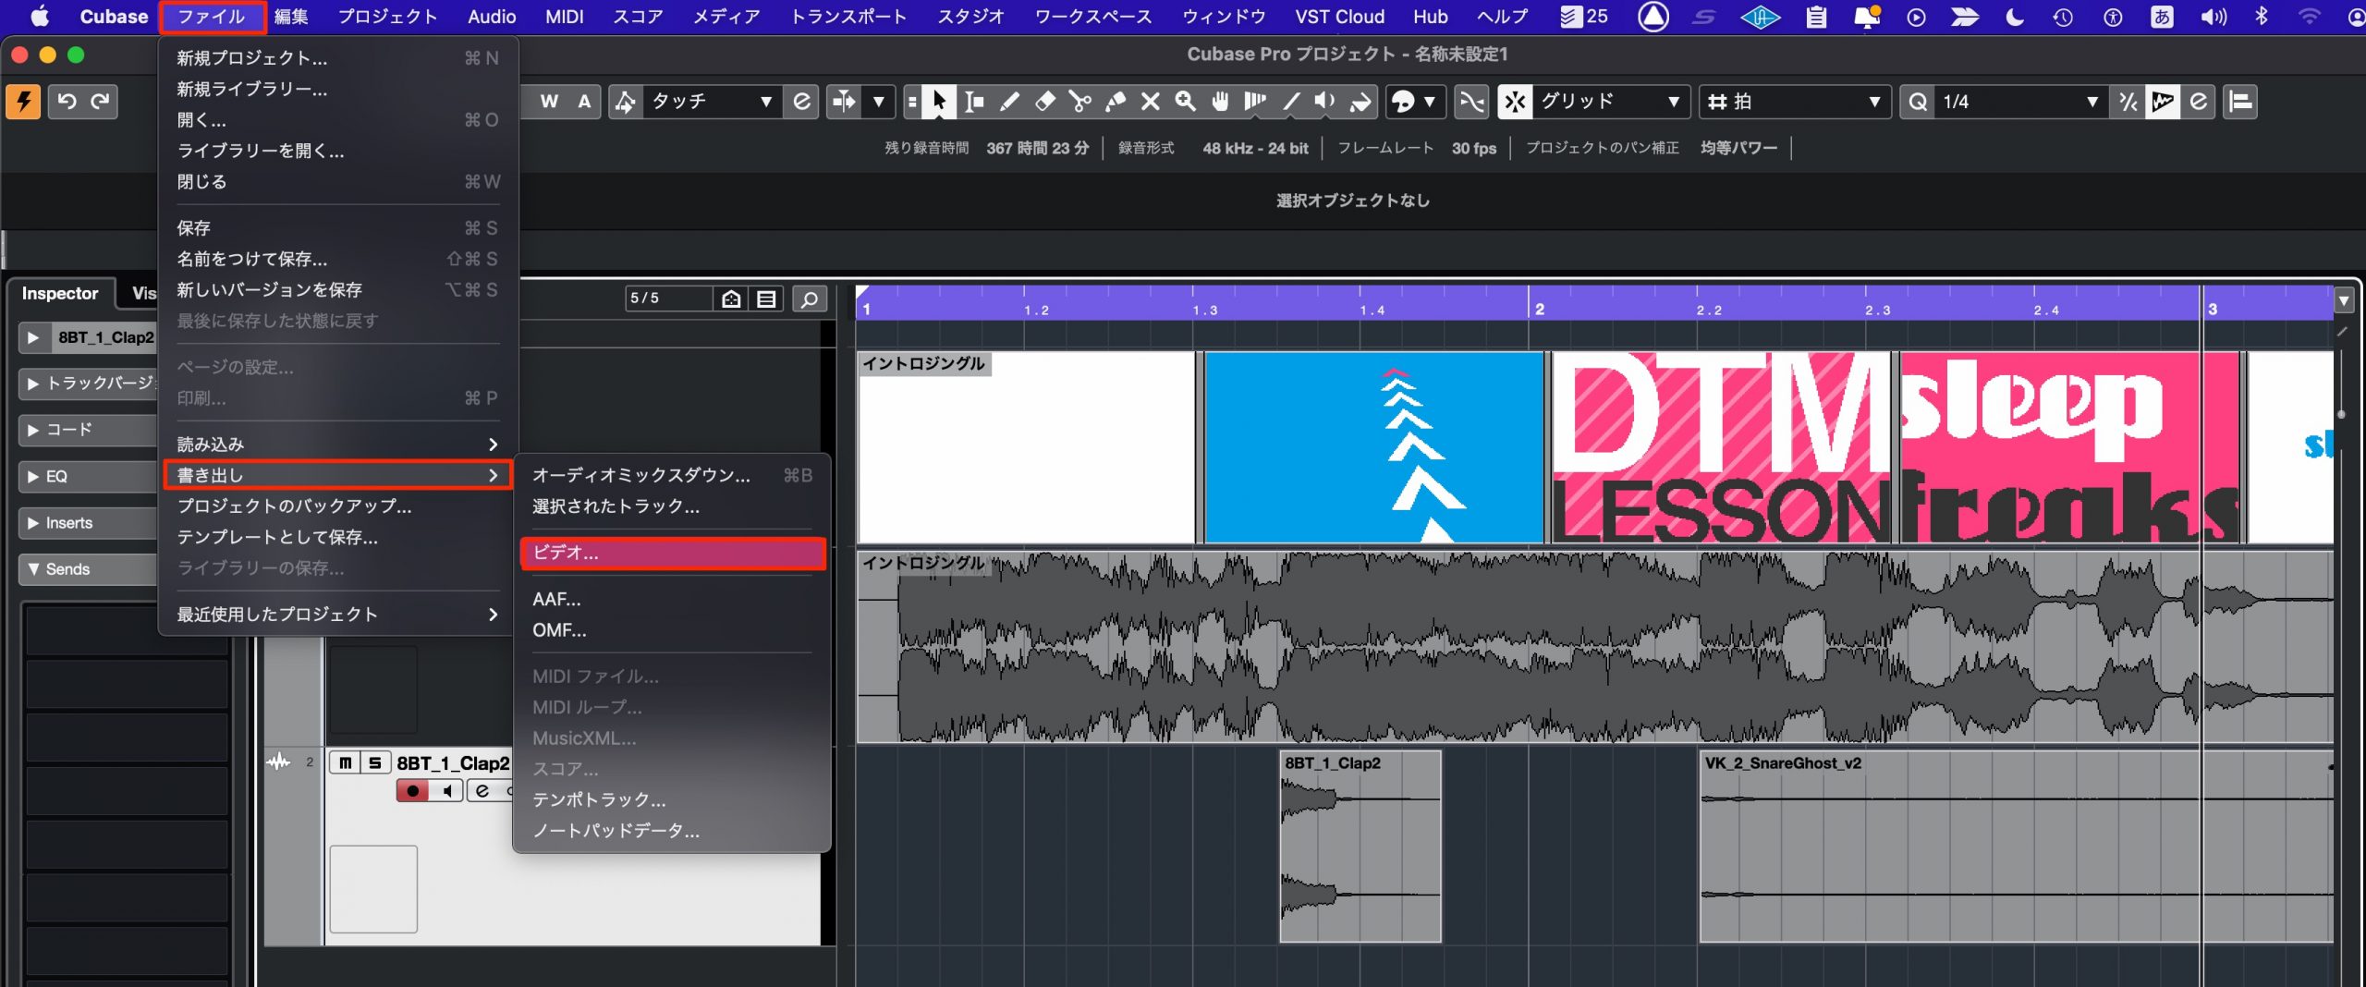Click bar 2 on the ruler
2366x987 pixels.
click(x=1540, y=309)
